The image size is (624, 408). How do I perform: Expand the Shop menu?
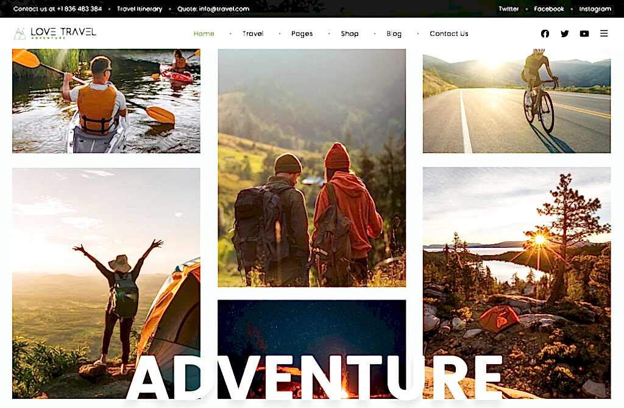click(349, 34)
